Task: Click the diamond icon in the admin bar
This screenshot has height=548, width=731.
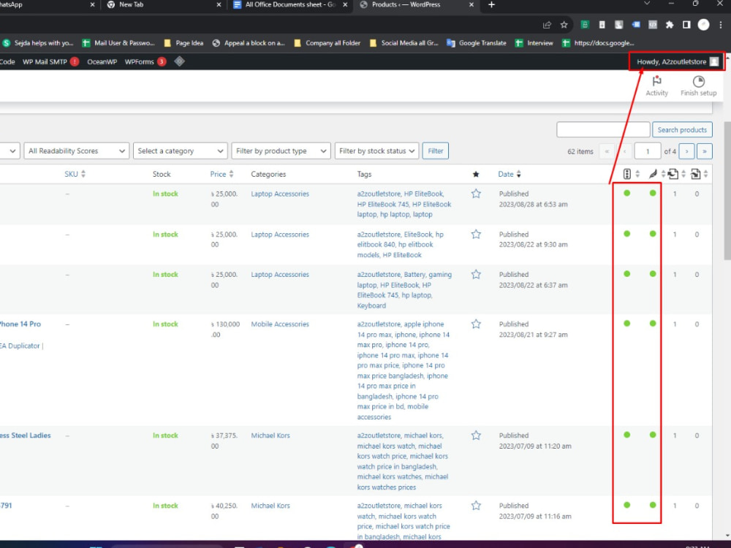Action: 180,61
